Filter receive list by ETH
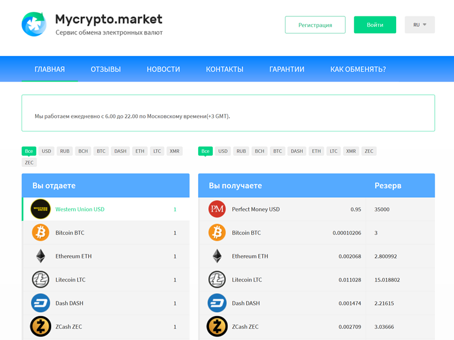This screenshot has width=454, height=340. pos(316,151)
